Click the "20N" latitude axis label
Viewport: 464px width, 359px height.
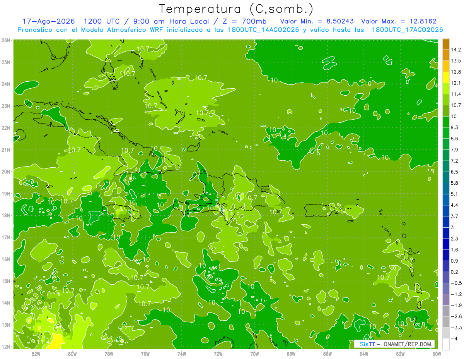(x=6, y=172)
